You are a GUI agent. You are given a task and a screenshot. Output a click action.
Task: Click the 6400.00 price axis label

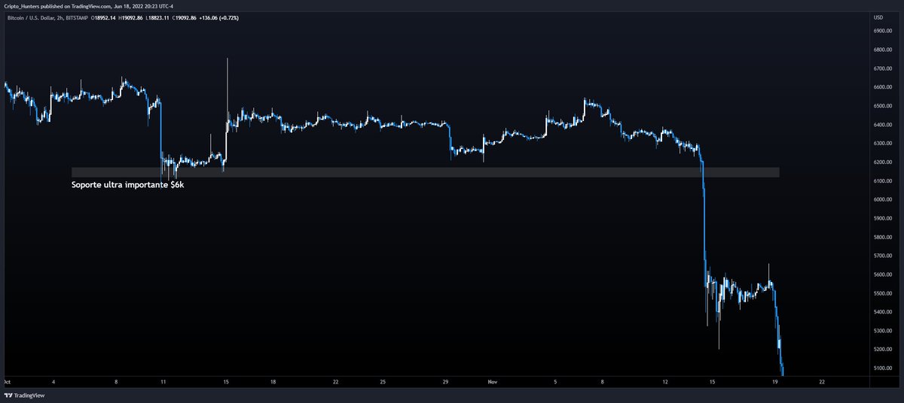pos(883,126)
